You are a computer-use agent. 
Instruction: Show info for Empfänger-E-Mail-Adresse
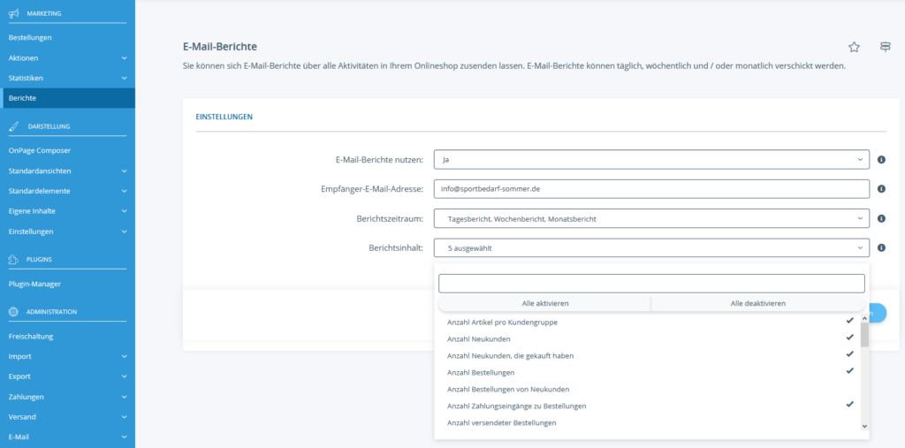click(x=881, y=189)
